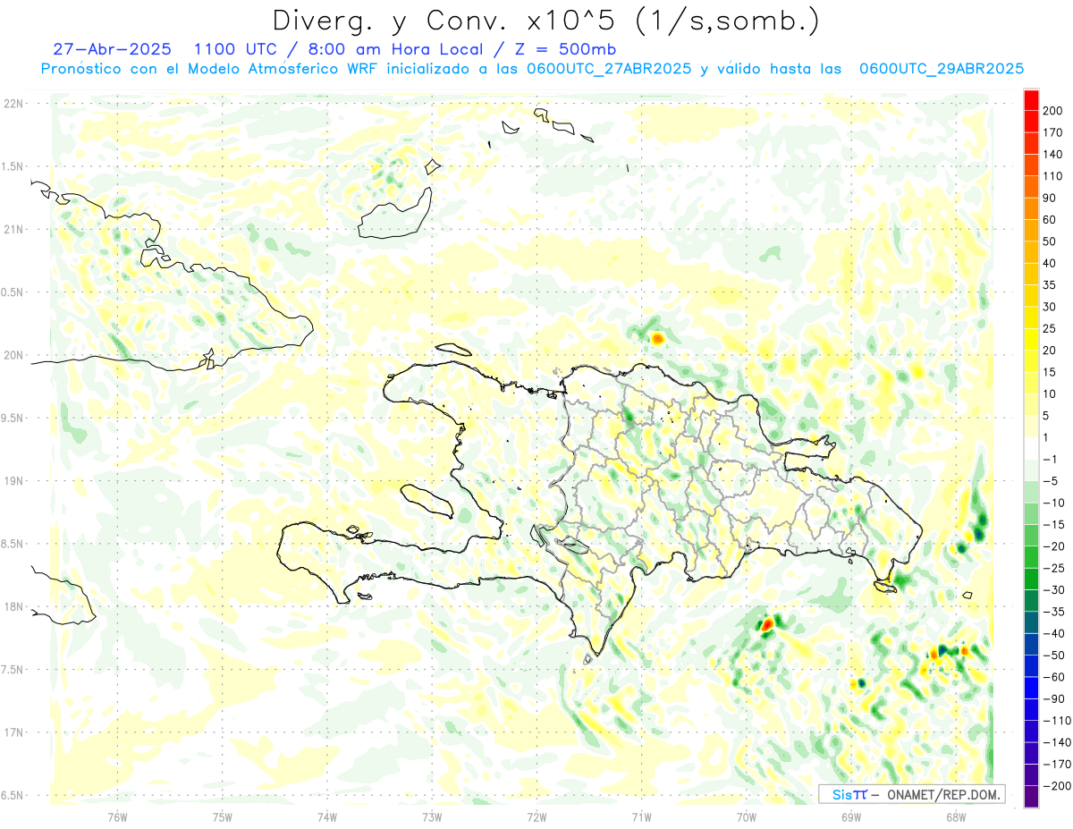Click the colorbar value -40
Viewport: 1073px width, 829px height.
click(1052, 634)
